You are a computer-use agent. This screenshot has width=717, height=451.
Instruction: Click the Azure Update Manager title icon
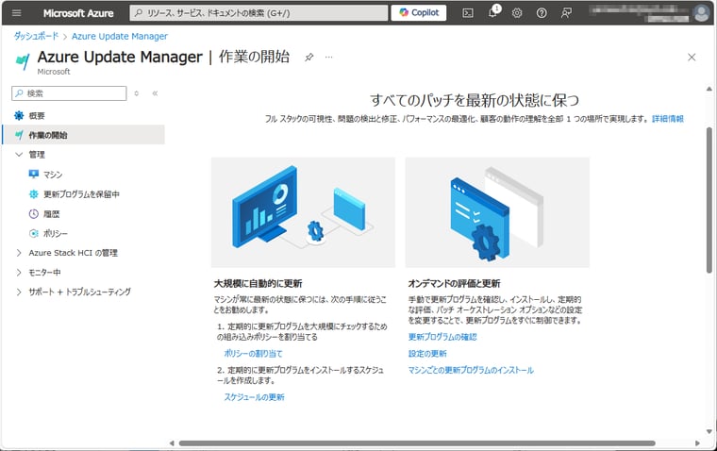coord(23,60)
